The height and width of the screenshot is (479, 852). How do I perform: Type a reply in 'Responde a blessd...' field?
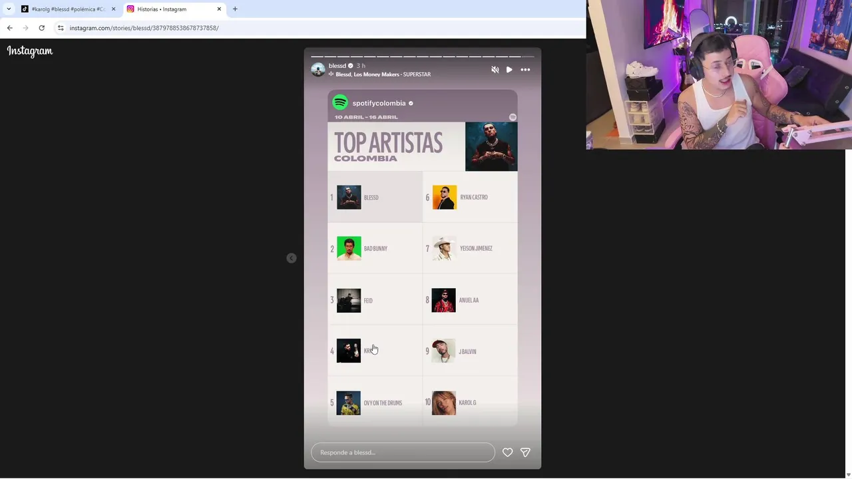pos(403,452)
